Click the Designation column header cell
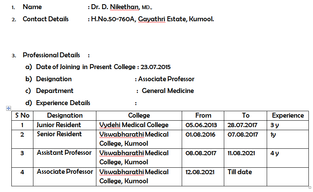This screenshot has height=192, width=313. (64, 116)
